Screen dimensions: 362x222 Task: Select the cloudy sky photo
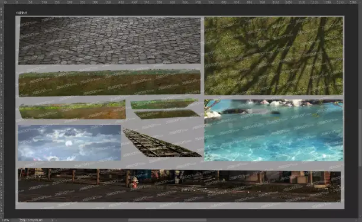point(69,143)
